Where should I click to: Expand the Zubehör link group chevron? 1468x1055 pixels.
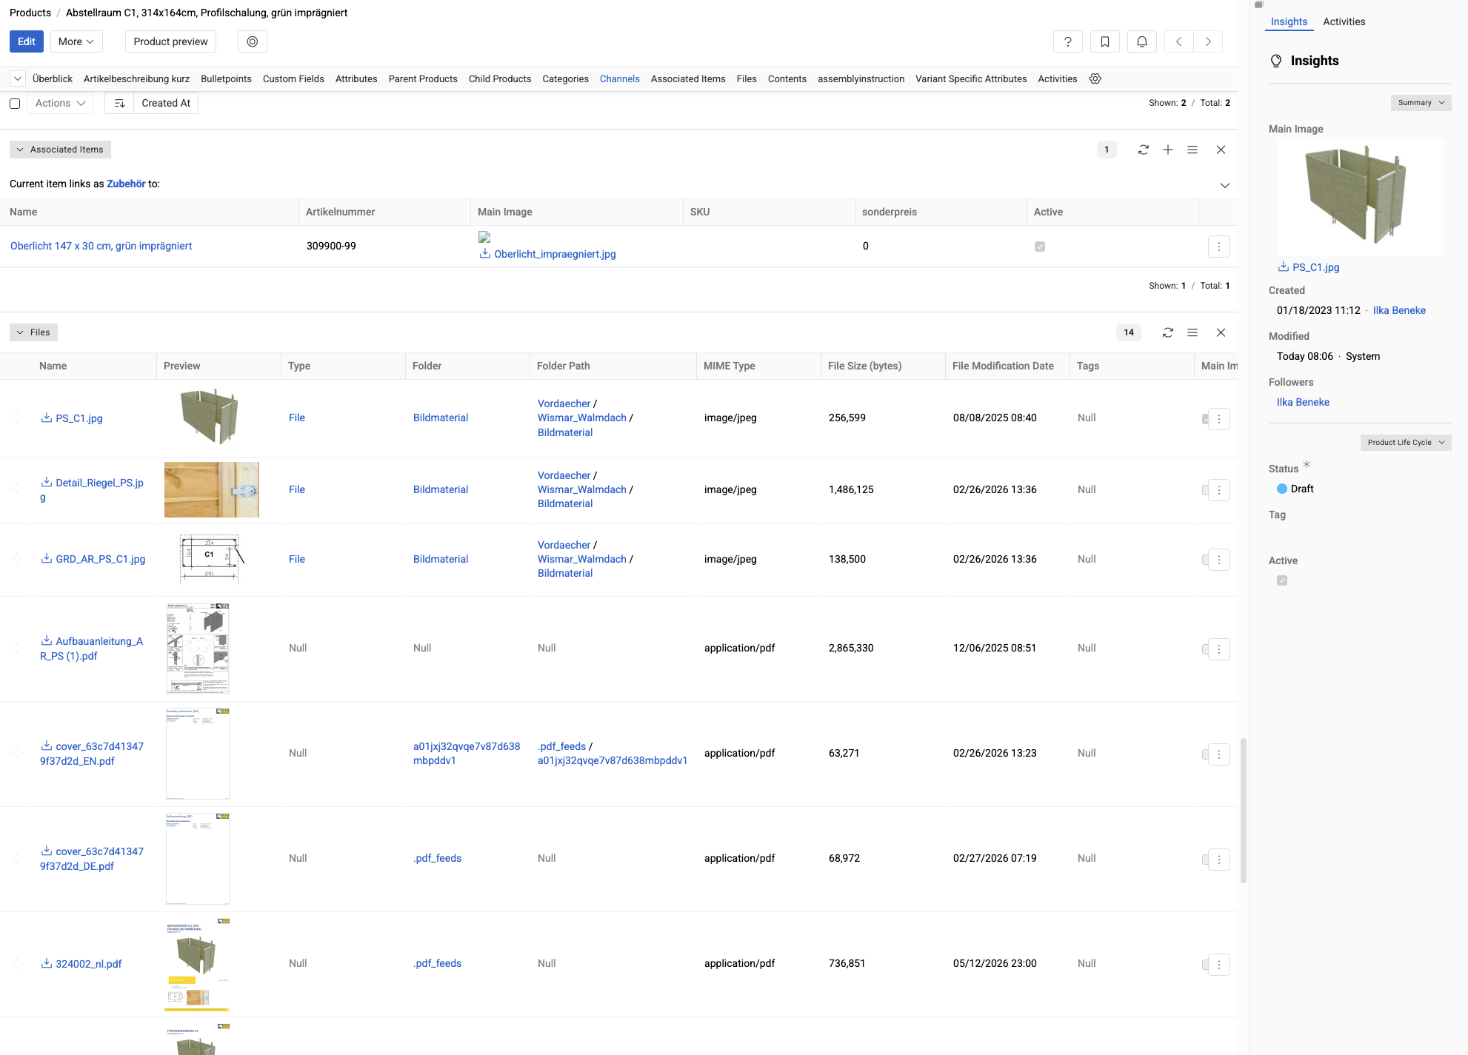[1225, 185]
